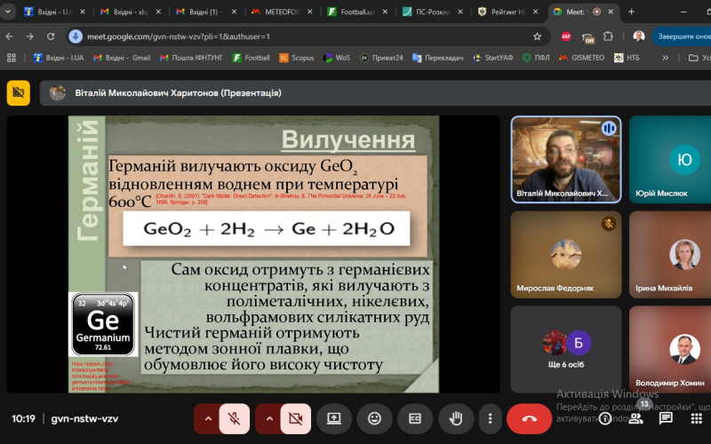Go forward in browser history
The height and width of the screenshot is (444, 711).
point(30,36)
